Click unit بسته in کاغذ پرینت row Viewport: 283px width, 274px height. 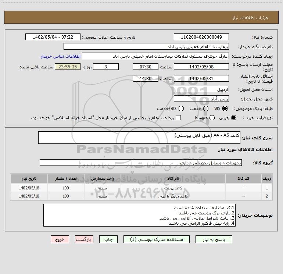(x=102, y=188)
